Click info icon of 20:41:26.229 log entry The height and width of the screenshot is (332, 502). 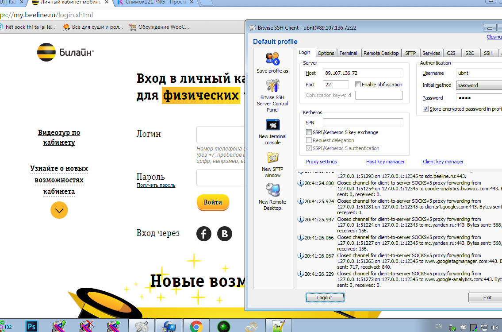point(301,274)
